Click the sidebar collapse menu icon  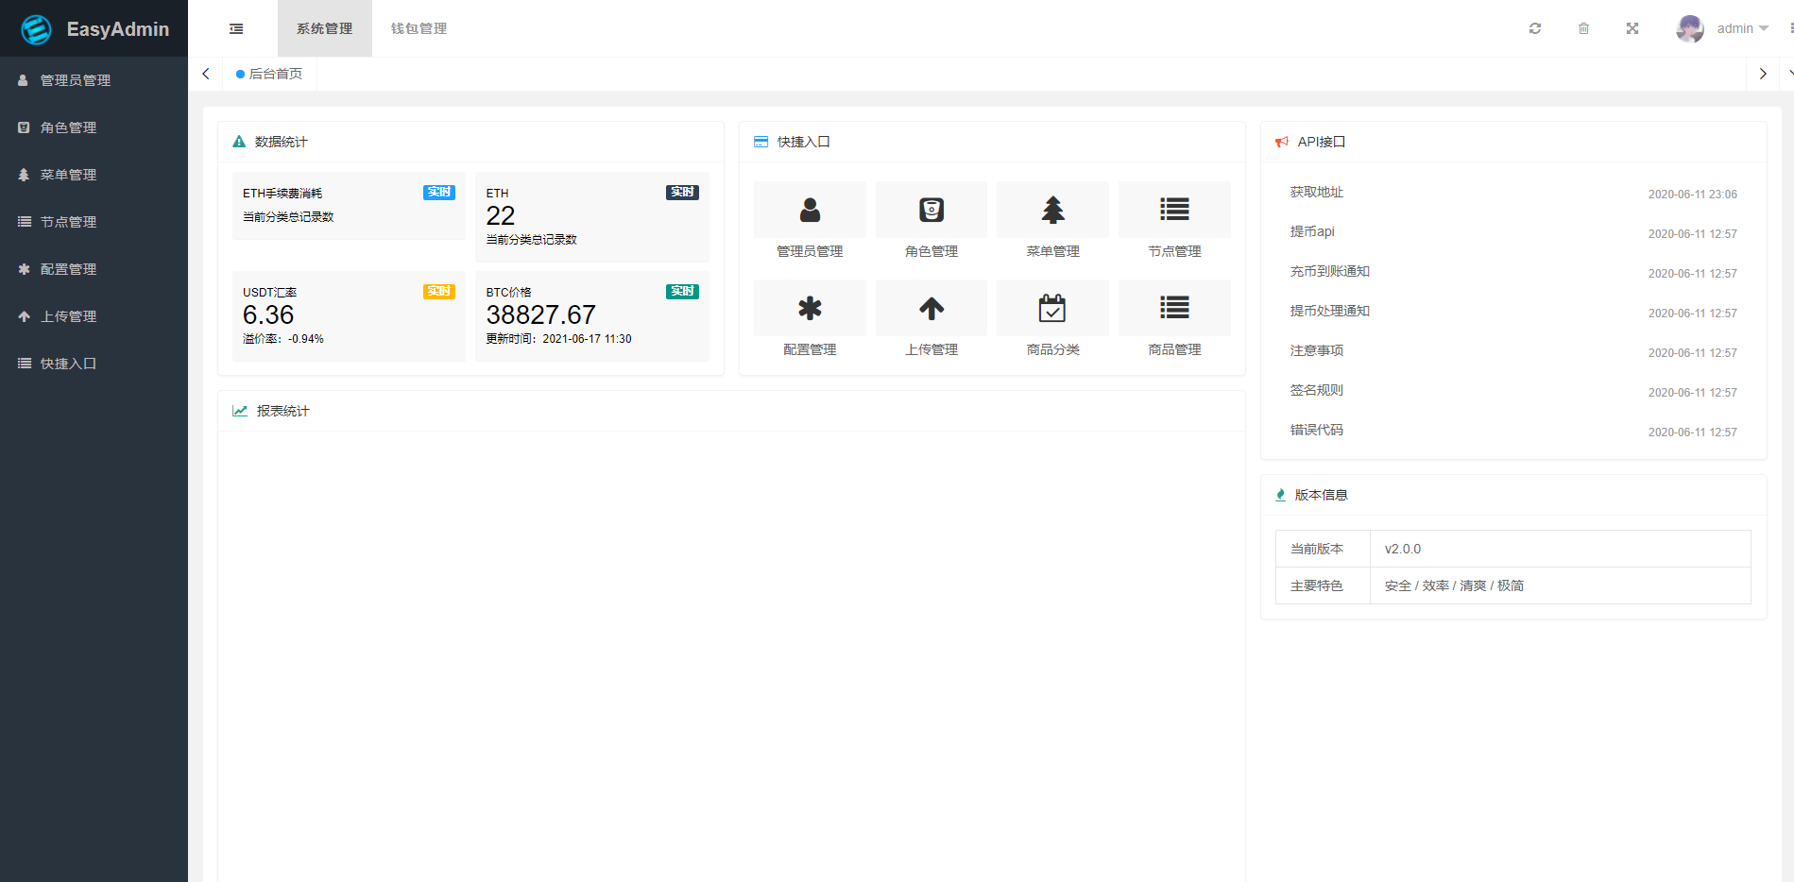236,29
